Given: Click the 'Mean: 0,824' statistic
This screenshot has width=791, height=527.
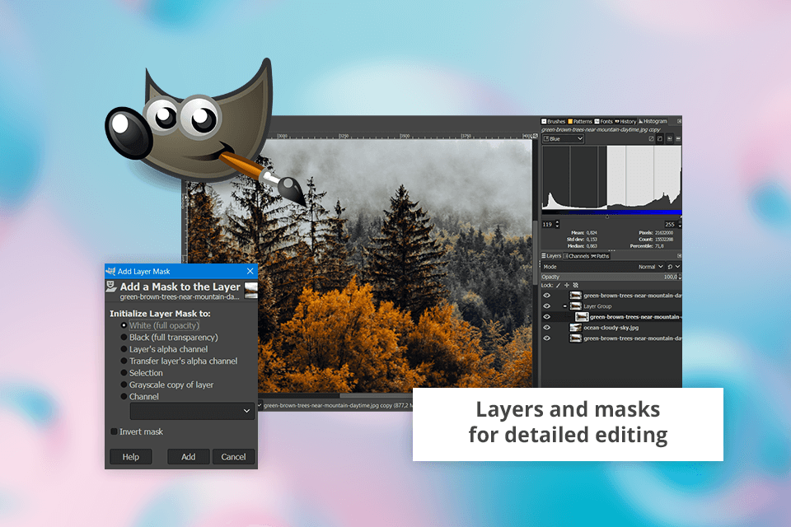Looking at the screenshot, I should pyautogui.click(x=583, y=233).
